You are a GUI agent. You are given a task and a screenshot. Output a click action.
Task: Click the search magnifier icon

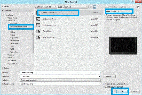(x=138, y=7)
